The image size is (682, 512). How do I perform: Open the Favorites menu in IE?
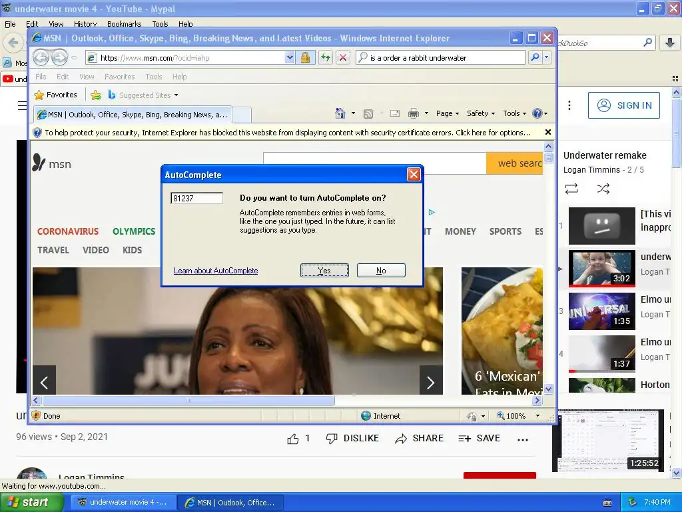119,77
